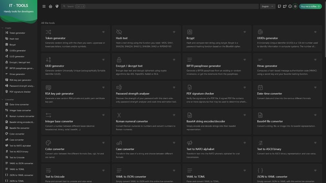
Task: Click the Buy me a coffee button
Action: click(310, 7)
